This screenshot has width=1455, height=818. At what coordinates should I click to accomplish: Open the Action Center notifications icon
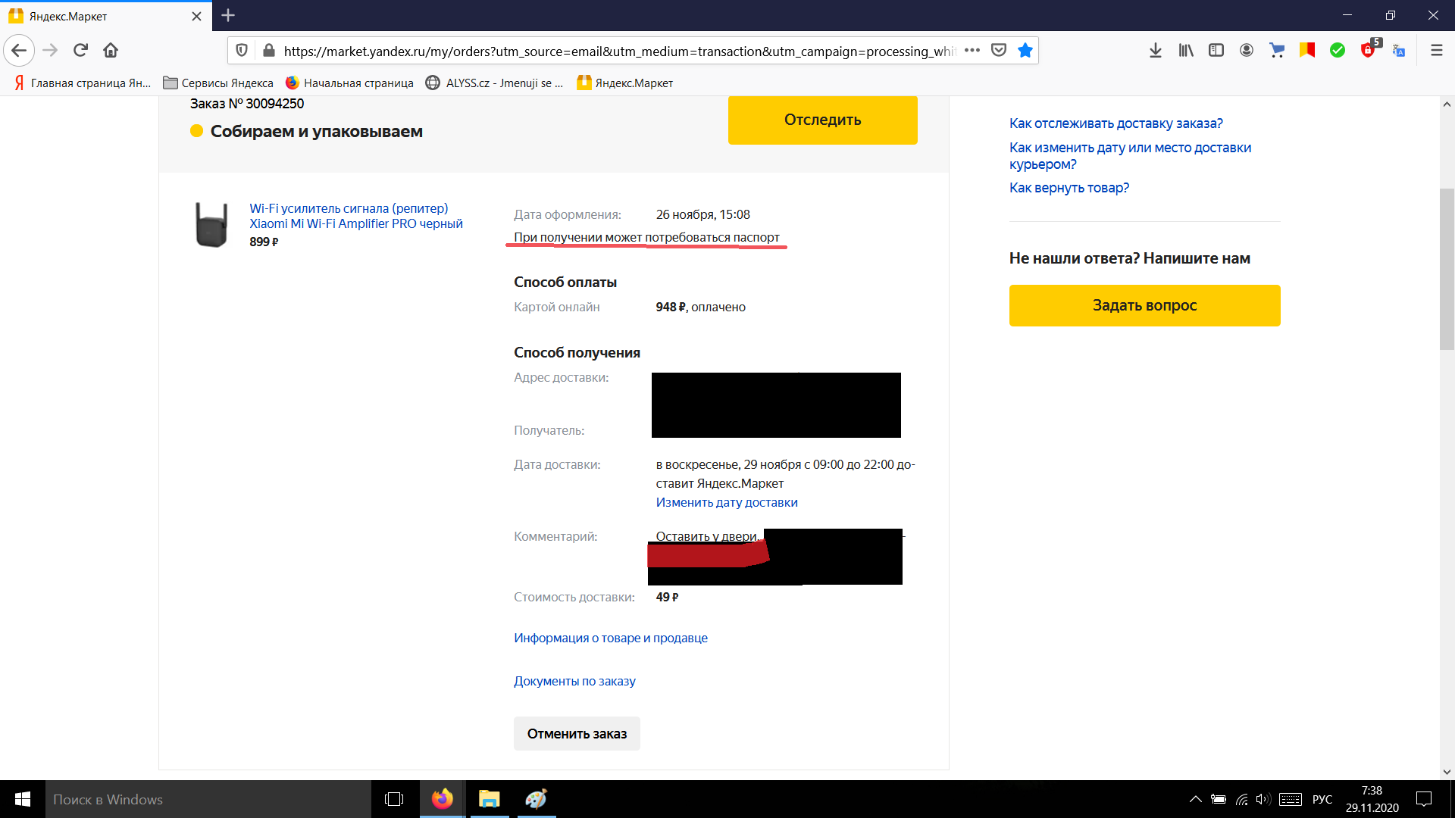[1424, 799]
